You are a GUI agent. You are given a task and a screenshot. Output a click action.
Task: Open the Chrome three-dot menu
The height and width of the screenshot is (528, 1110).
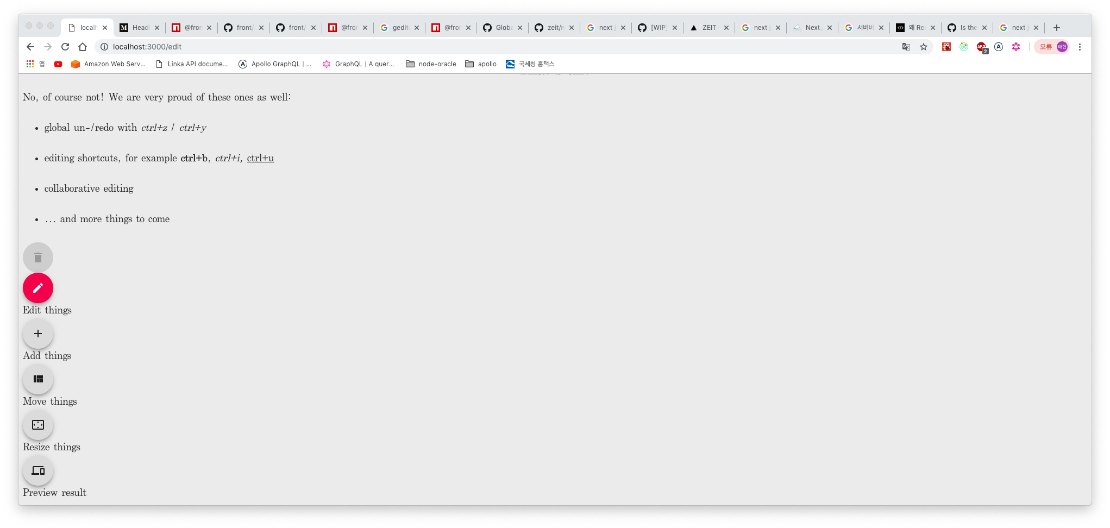(x=1080, y=47)
